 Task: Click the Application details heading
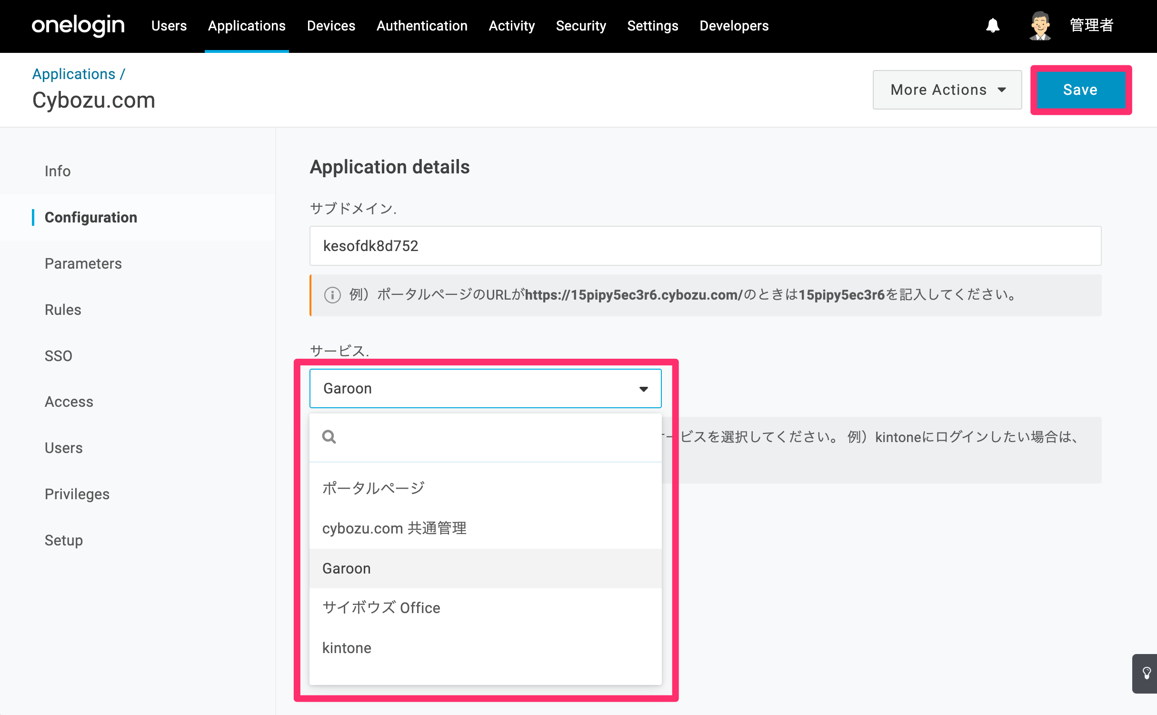pos(389,167)
